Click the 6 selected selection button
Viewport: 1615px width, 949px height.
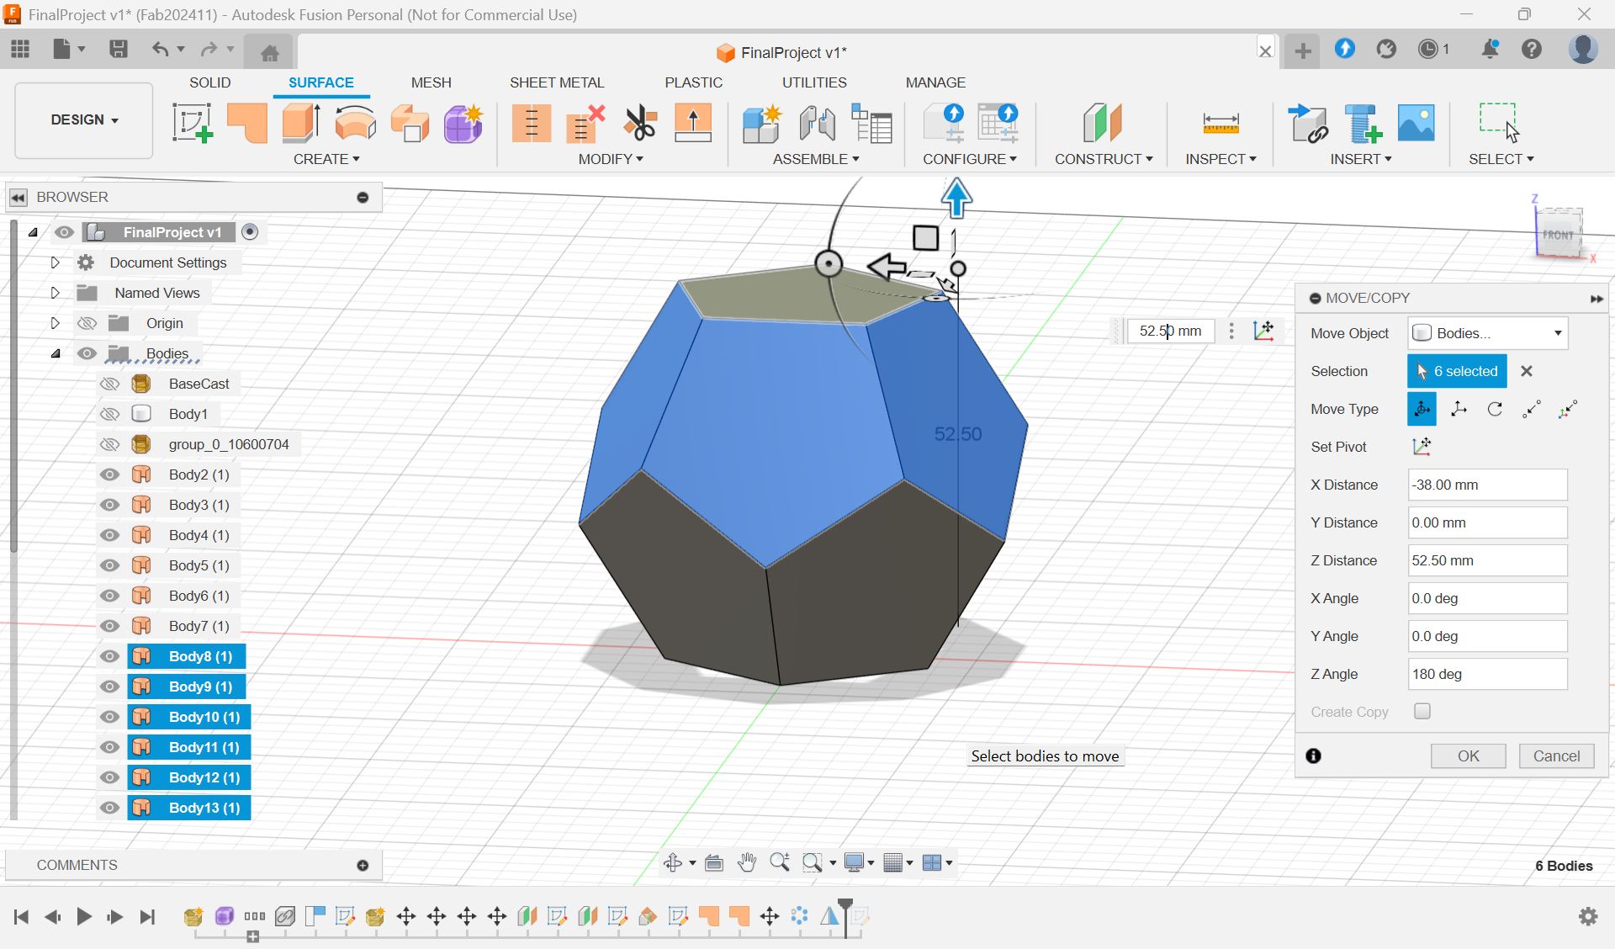click(x=1457, y=371)
